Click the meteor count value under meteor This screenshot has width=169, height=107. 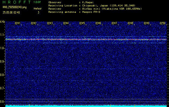[x=38, y=13]
